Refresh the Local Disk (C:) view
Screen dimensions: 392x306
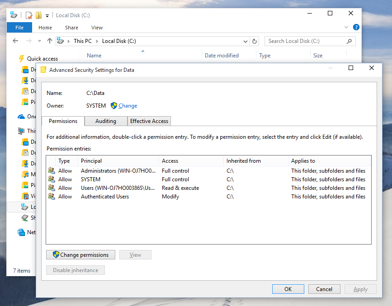click(x=254, y=41)
